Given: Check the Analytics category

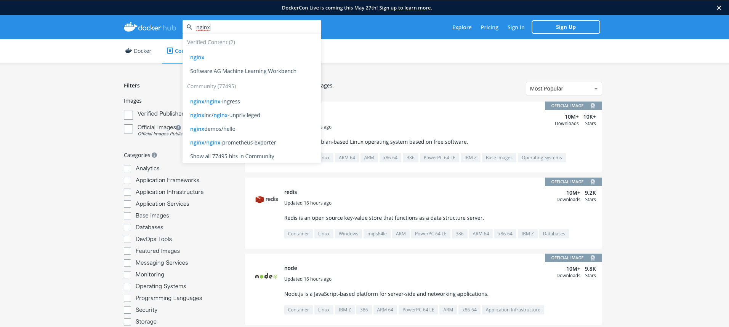Looking at the screenshot, I should coord(127,168).
